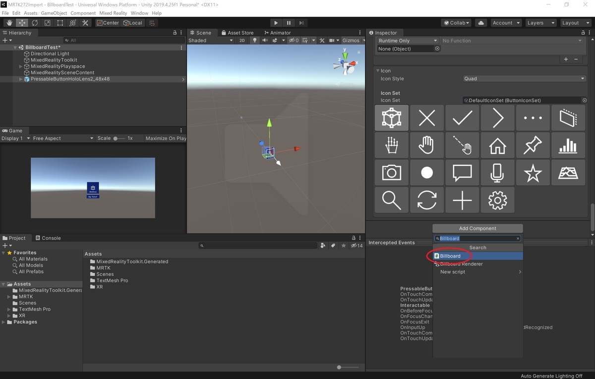Select the magnifier icon in Icon Set

tap(392, 200)
